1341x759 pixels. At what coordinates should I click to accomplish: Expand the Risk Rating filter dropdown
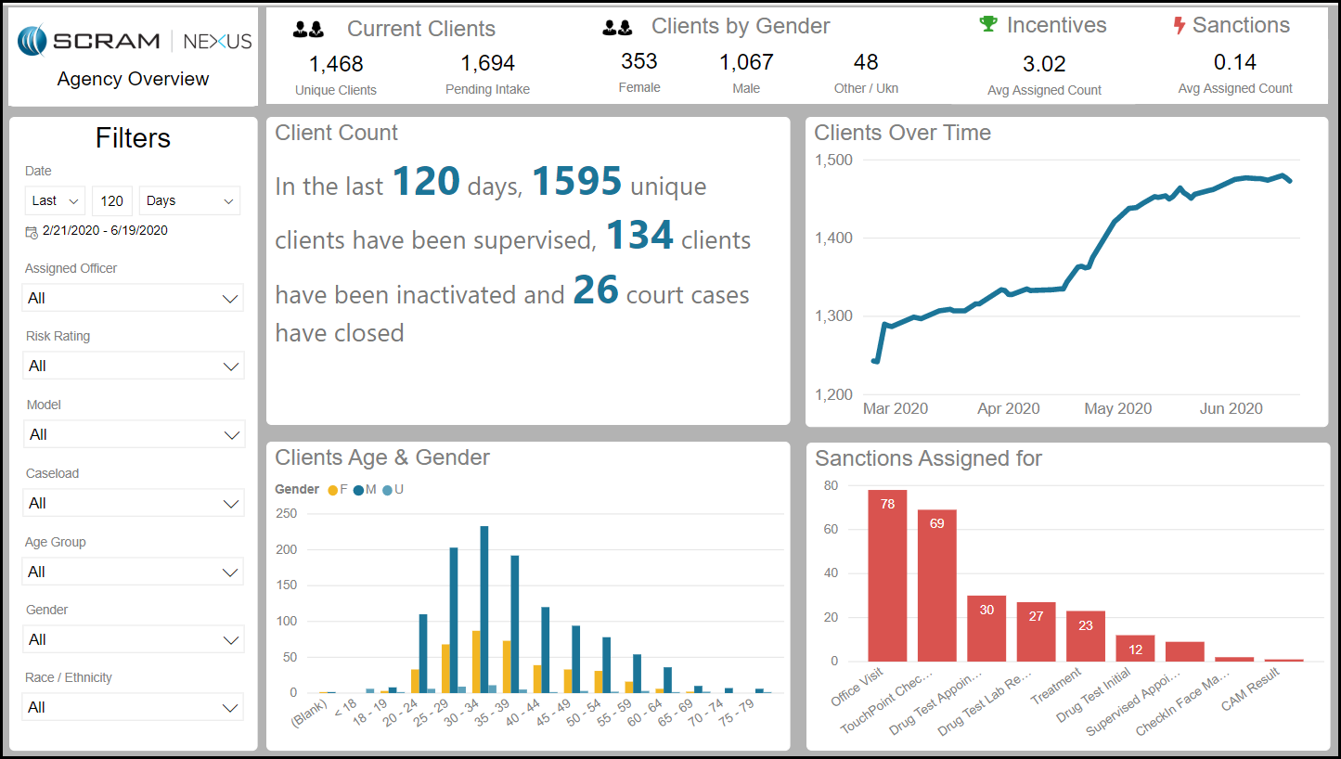pyautogui.click(x=133, y=366)
